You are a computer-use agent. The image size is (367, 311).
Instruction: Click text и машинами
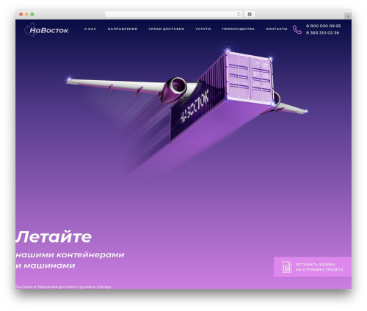click(46, 265)
